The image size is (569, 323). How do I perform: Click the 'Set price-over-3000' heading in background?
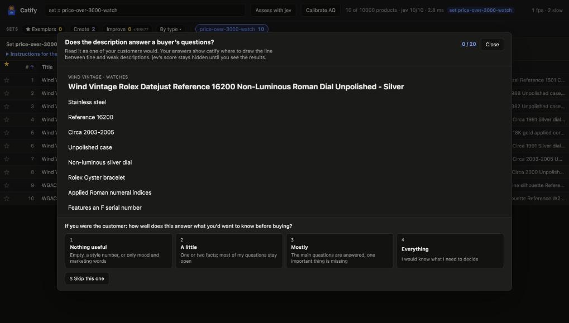32,44
